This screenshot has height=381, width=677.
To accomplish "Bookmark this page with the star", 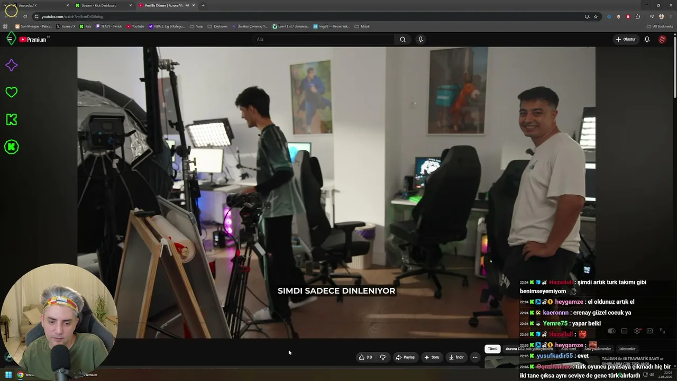I will tap(596, 16).
